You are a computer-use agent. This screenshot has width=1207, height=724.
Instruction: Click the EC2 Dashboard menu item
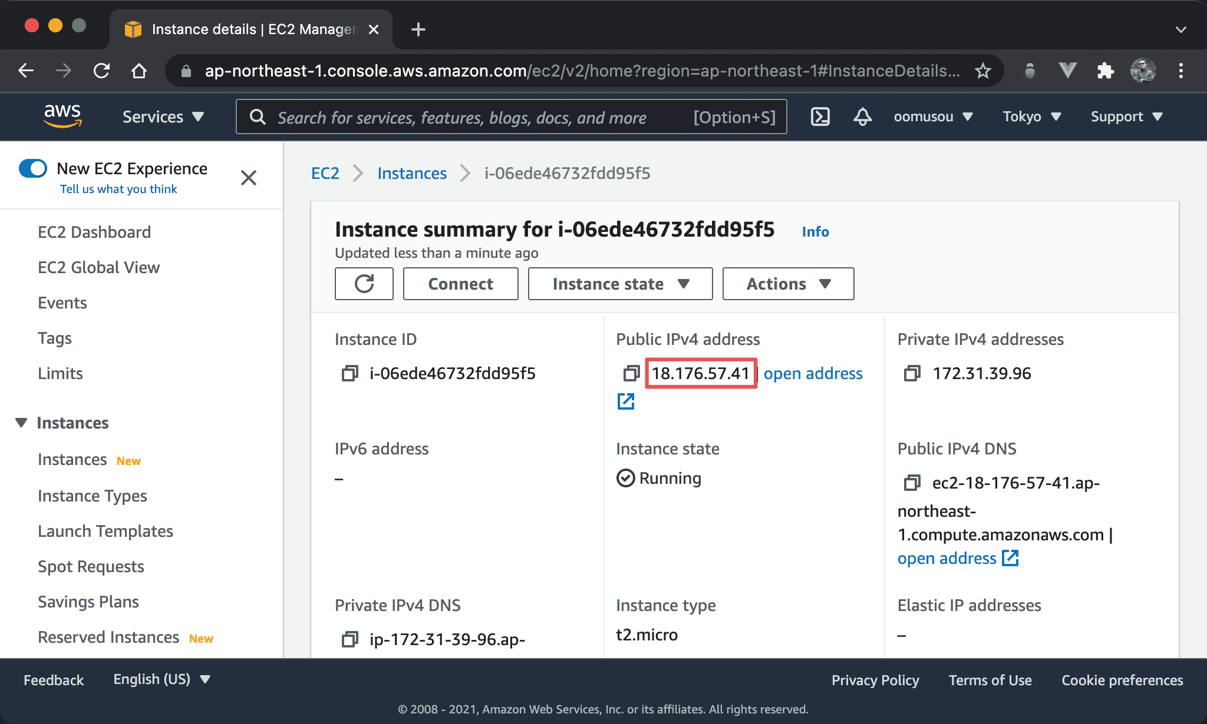pos(94,231)
